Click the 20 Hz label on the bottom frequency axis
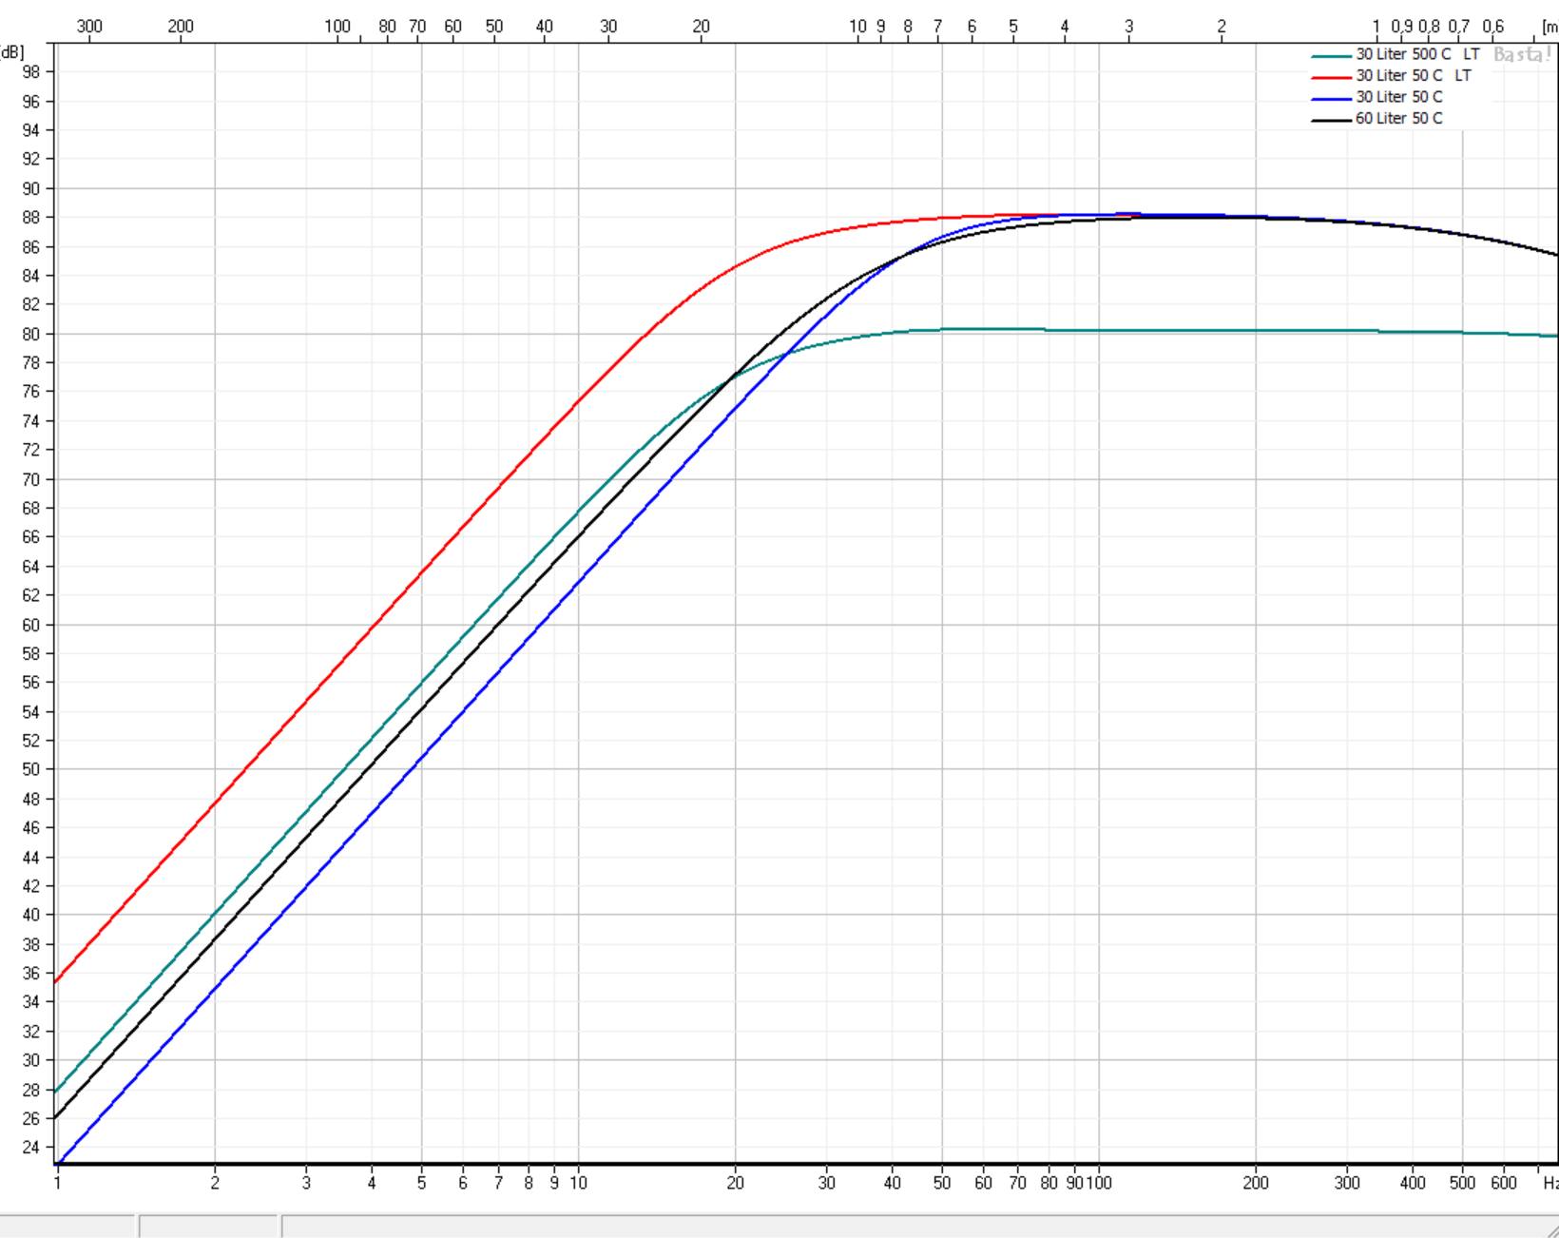The image size is (1559, 1238). click(735, 1183)
